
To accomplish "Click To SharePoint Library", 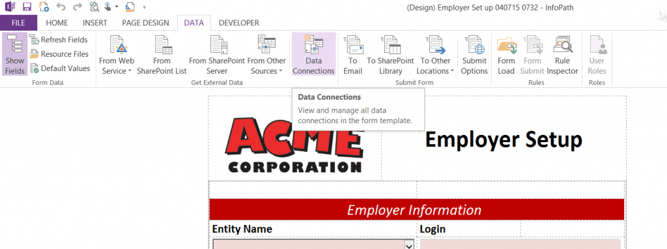I will pos(391,55).
